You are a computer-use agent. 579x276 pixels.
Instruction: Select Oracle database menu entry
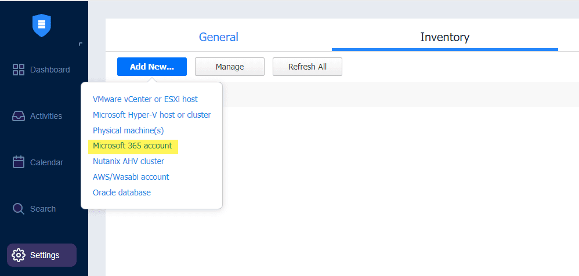tap(121, 193)
